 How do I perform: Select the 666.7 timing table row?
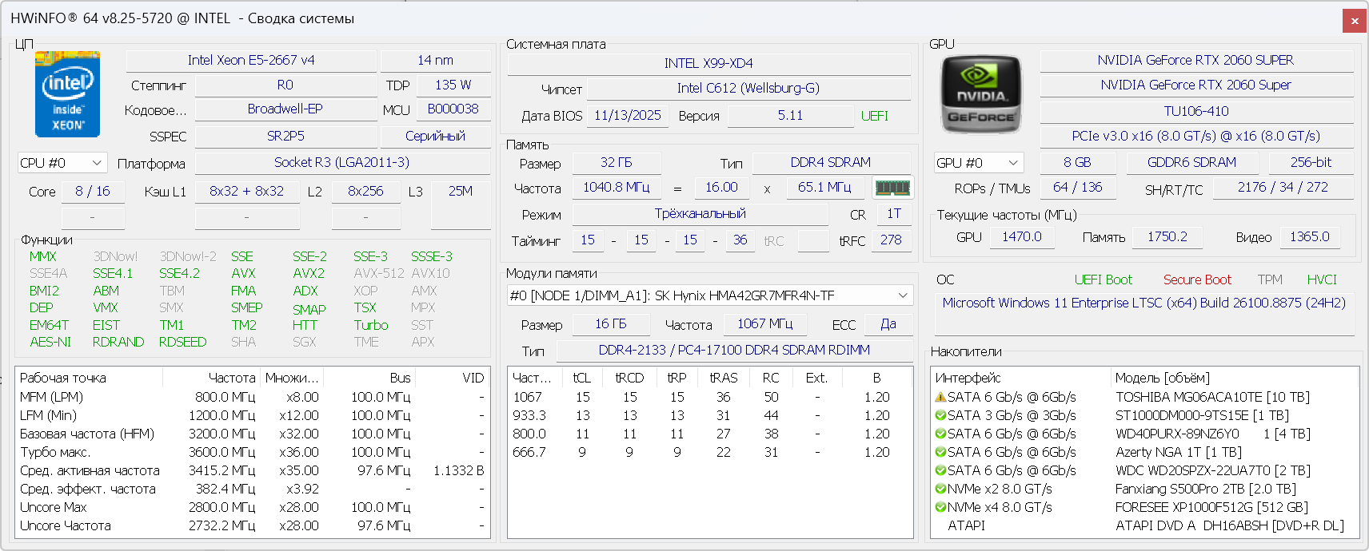click(x=710, y=452)
